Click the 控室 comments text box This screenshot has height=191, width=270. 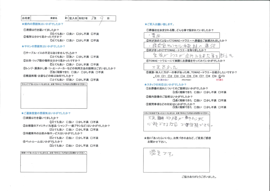(54, 163)
